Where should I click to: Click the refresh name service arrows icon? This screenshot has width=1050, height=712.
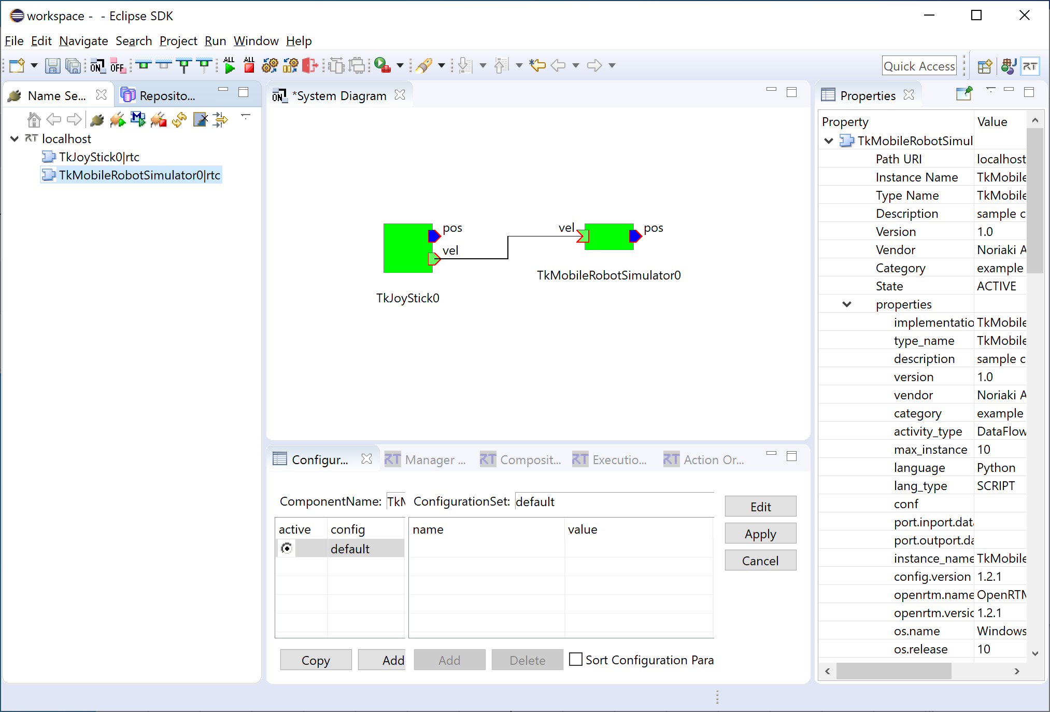pyautogui.click(x=179, y=120)
